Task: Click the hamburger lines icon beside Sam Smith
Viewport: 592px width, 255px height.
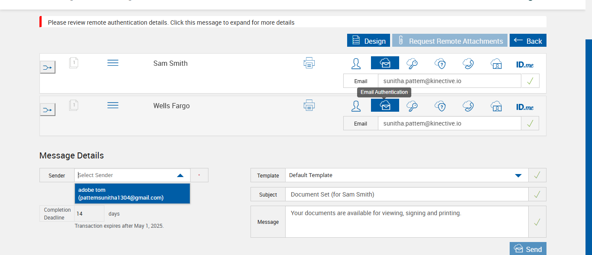Action: tap(113, 63)
